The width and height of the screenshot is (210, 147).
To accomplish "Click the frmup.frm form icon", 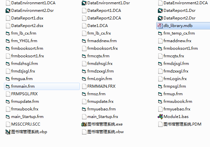I will (160, 94).
